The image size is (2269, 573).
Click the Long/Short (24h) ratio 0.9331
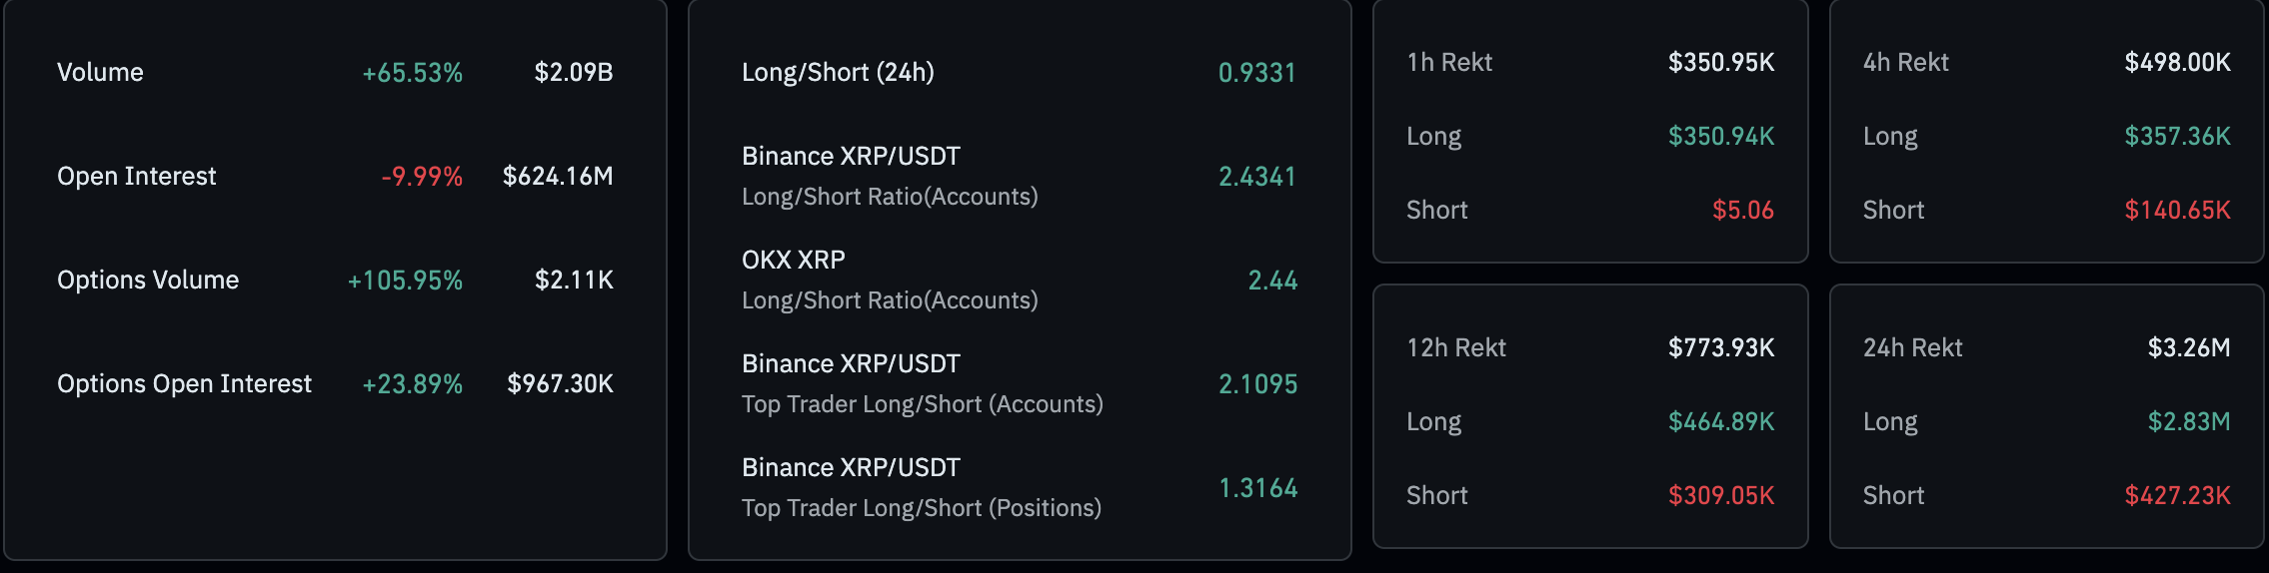(x=1256, y=73)
